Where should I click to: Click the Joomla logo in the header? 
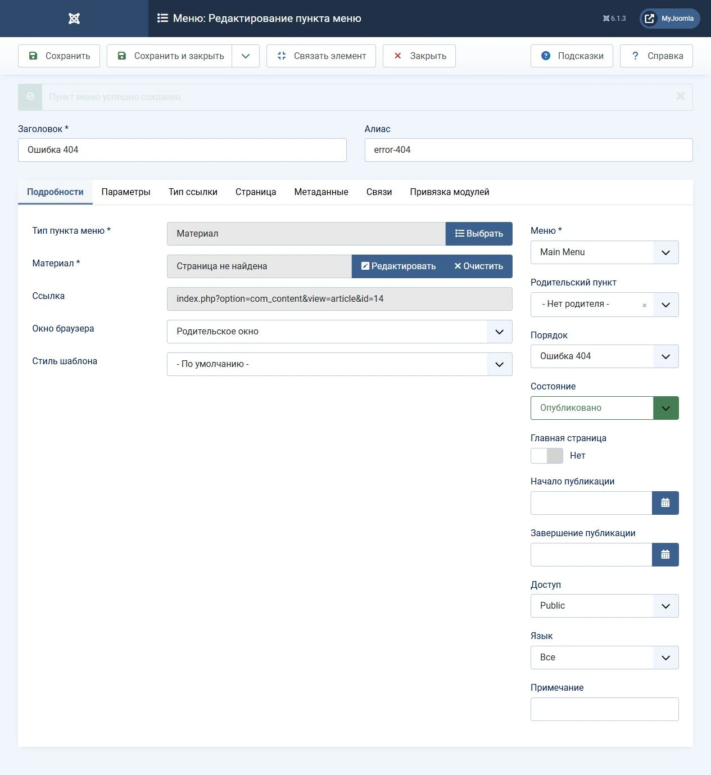click(74, 19)
